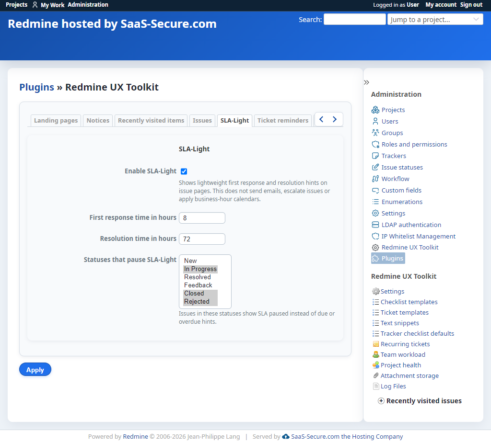491x443 pixels.
Task: Open the Projects top menu item
Action: [x=17, y=5]
